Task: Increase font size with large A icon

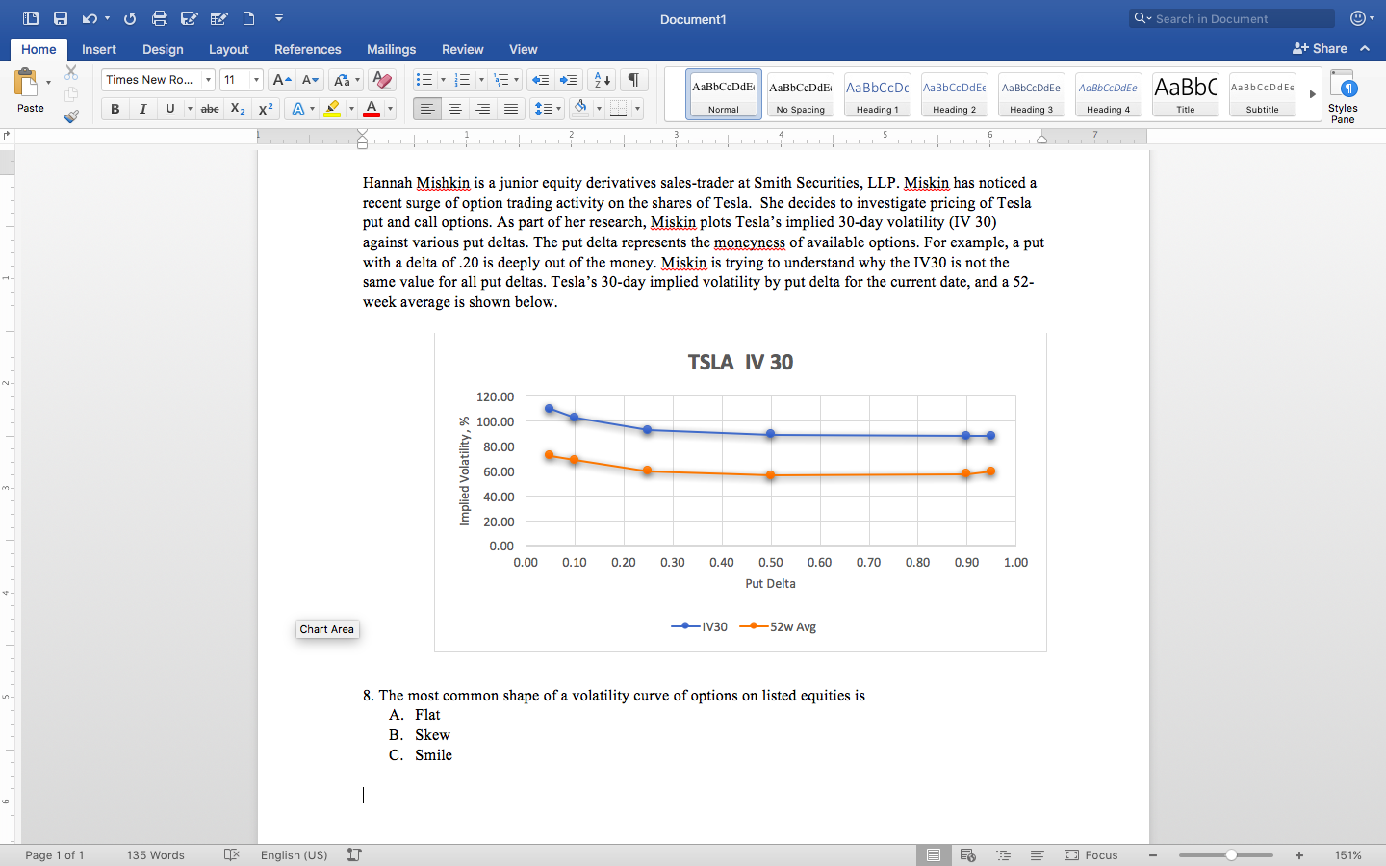Action: pyautogui.click(x=281, y=80)
